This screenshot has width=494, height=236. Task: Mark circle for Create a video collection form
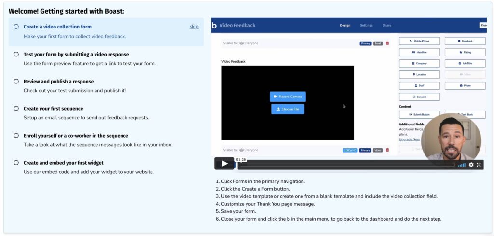(16, 27)
